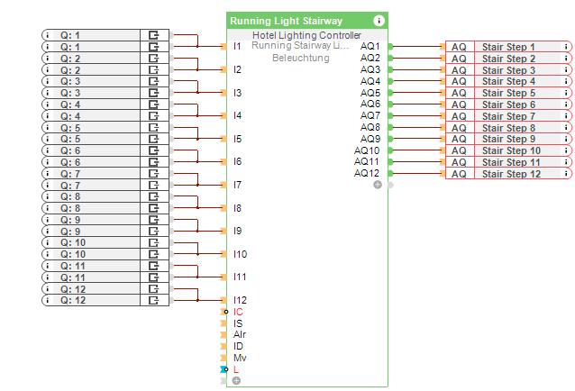The image size is (575, 391).
Task: Click info icon of Stair Step 1
Action: (x=567, y=47)
